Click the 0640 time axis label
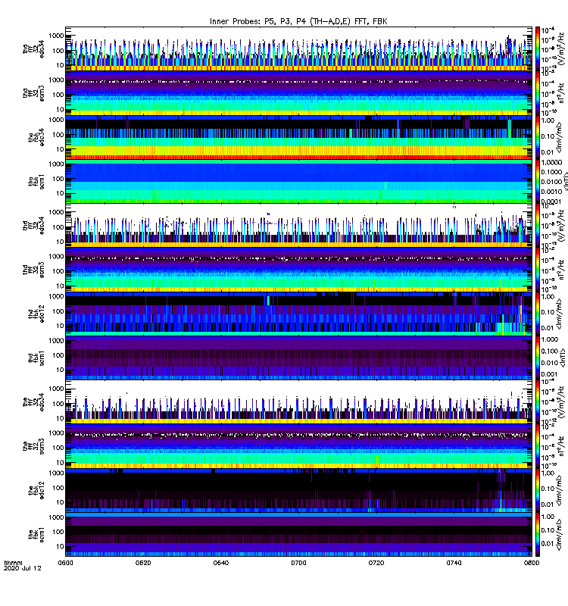Screen dimensions: 568x606 coord(220,563)
